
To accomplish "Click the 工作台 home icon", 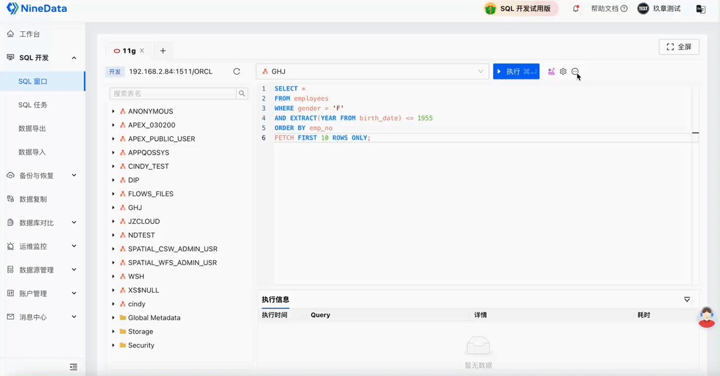I will pyautogui.click(x=10, y=33).
